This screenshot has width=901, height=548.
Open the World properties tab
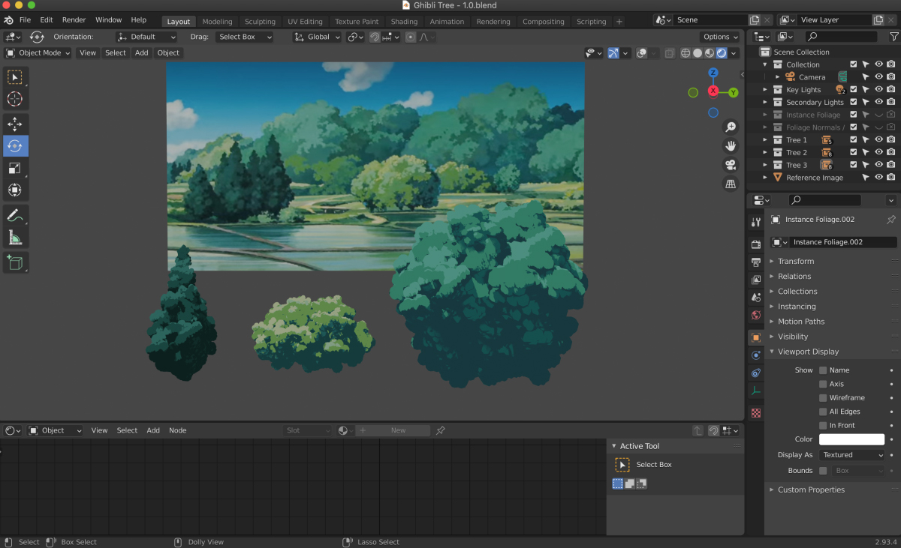click(756, 316)
